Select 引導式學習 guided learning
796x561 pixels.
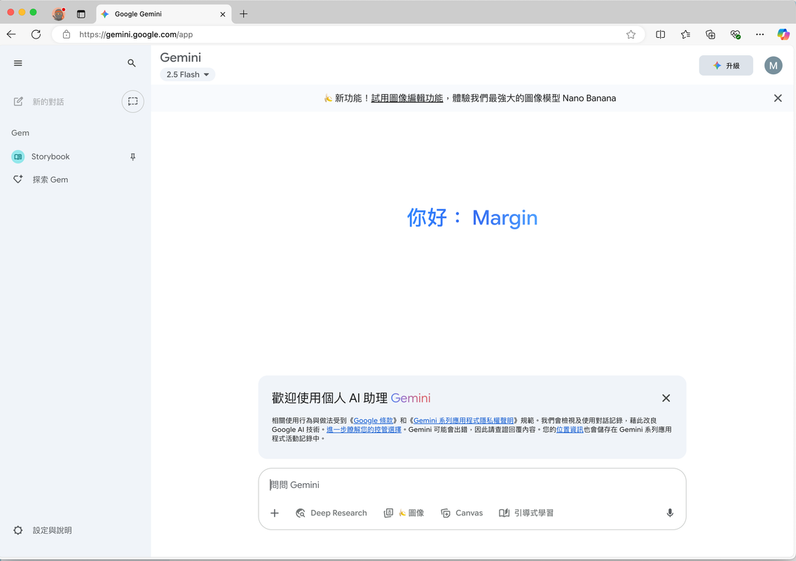point(526,513)
